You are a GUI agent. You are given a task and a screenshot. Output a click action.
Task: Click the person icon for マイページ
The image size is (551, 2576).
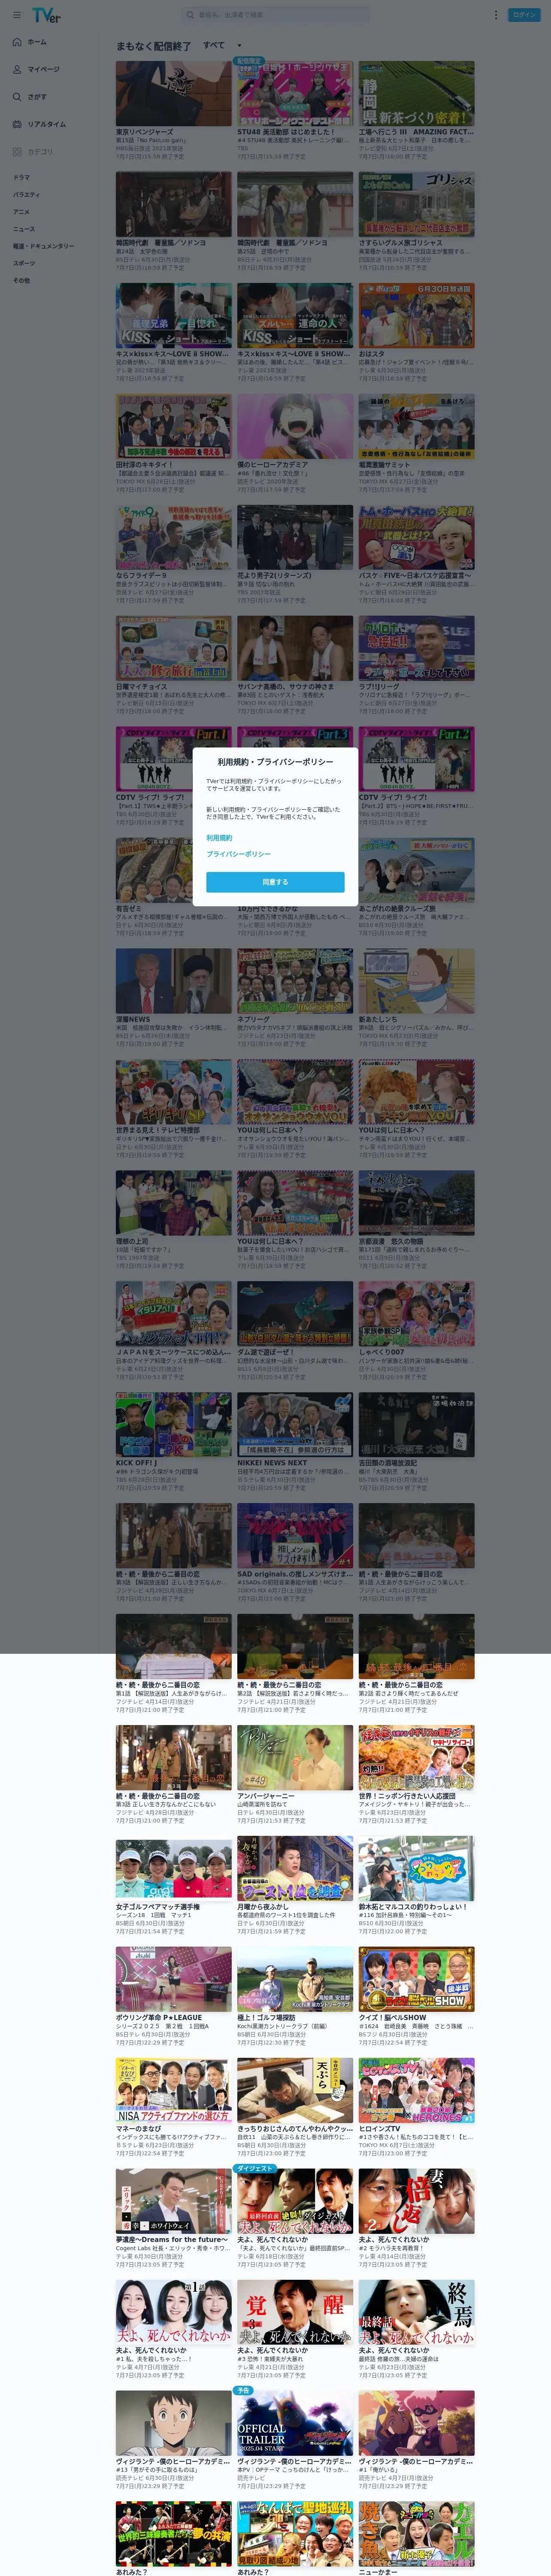pyautogui.click(x=17, y=69)
